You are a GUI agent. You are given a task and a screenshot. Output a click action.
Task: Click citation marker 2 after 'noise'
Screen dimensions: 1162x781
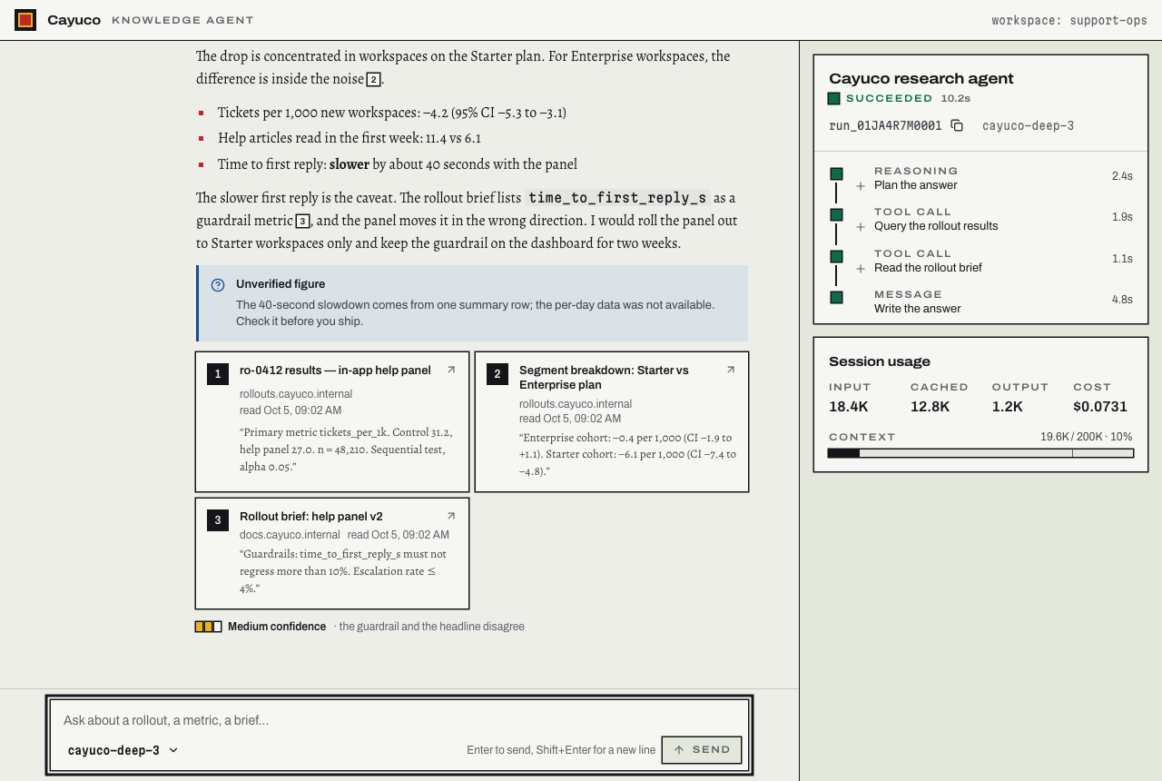373,80
